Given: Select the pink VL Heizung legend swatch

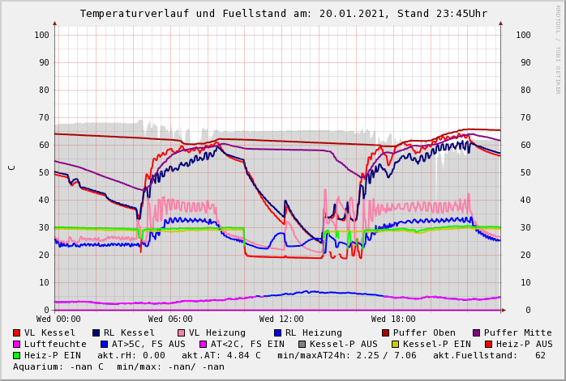Looking at the screenshot, I should [181, 333].
